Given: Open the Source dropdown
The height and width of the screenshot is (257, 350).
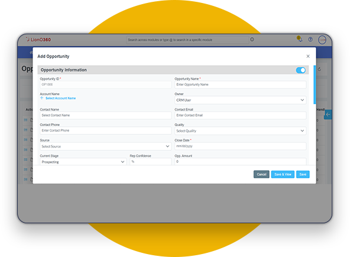Looking at the screenshot, I should tap(106, 146).
